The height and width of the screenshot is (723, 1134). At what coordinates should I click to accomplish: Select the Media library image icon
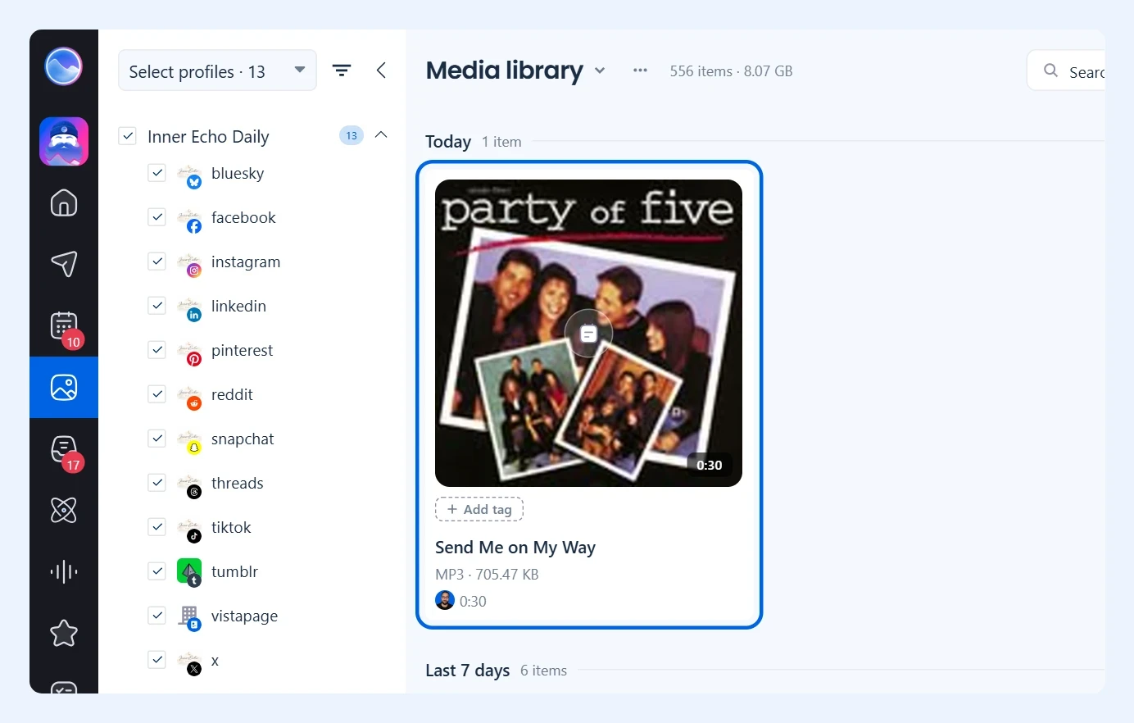coord(64,387)
